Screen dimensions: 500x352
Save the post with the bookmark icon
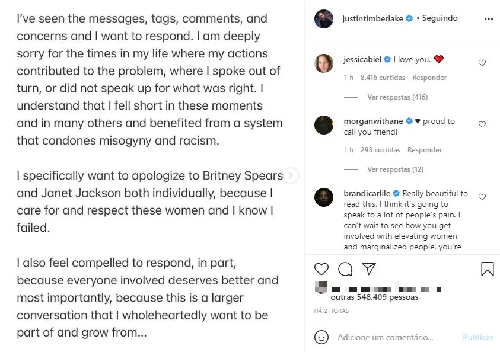pos(487,269)
